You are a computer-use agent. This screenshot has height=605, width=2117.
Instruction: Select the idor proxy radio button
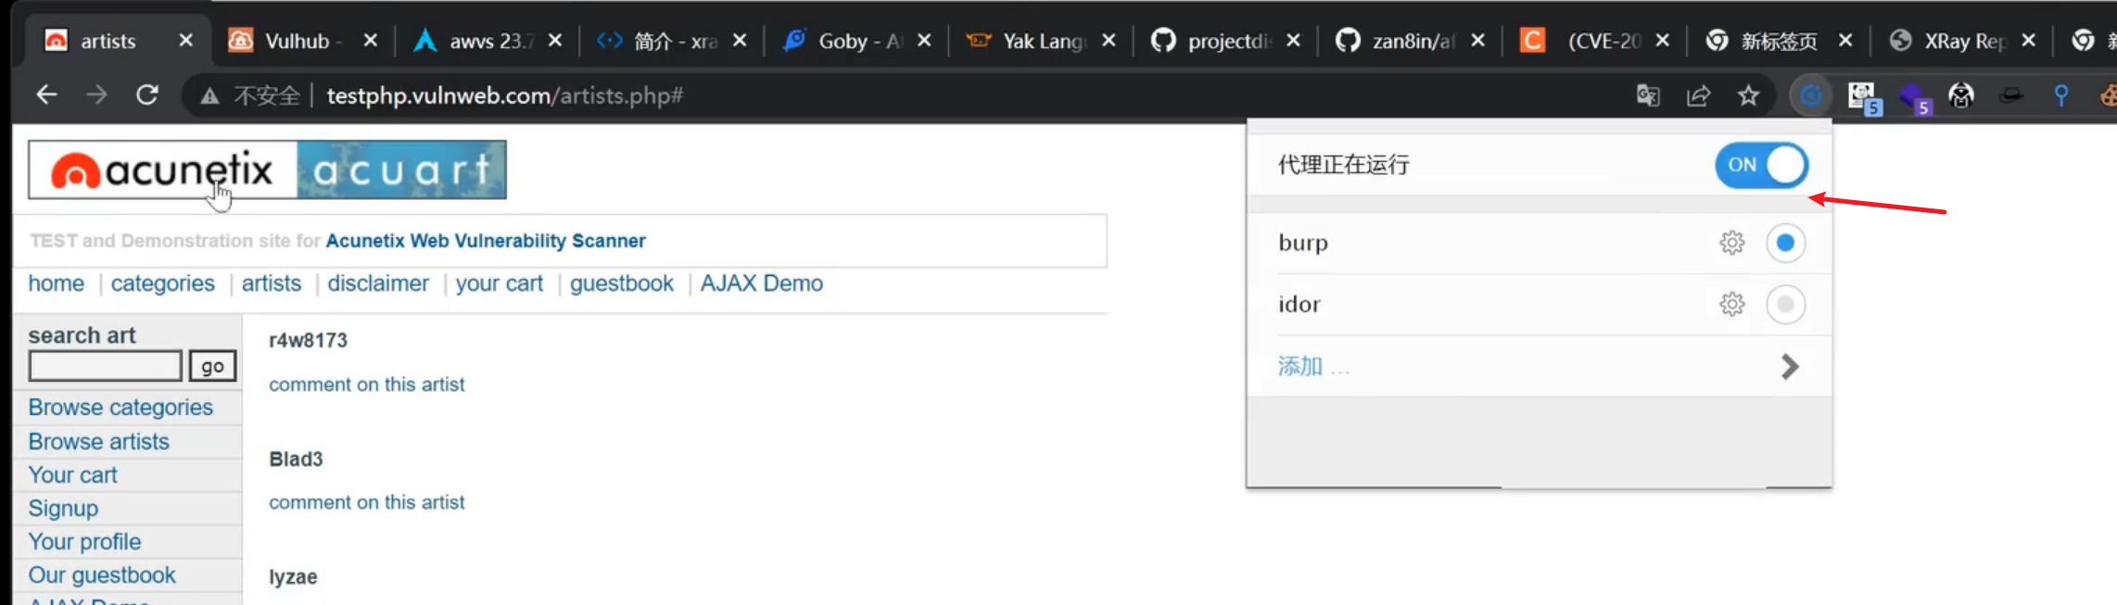click(1785, 304)
